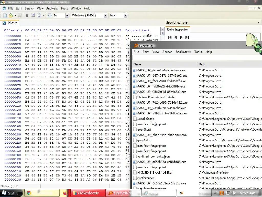Select the Data inspector tab

(x=178, y=29)
